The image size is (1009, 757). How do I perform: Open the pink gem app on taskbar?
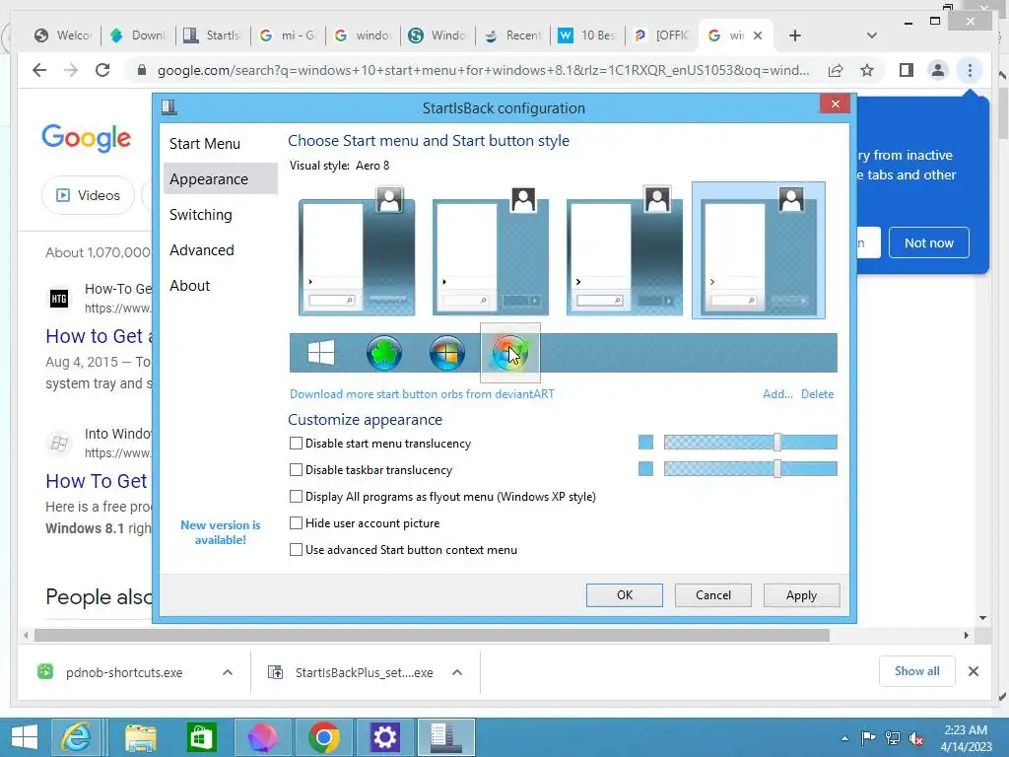coord(262,737)
